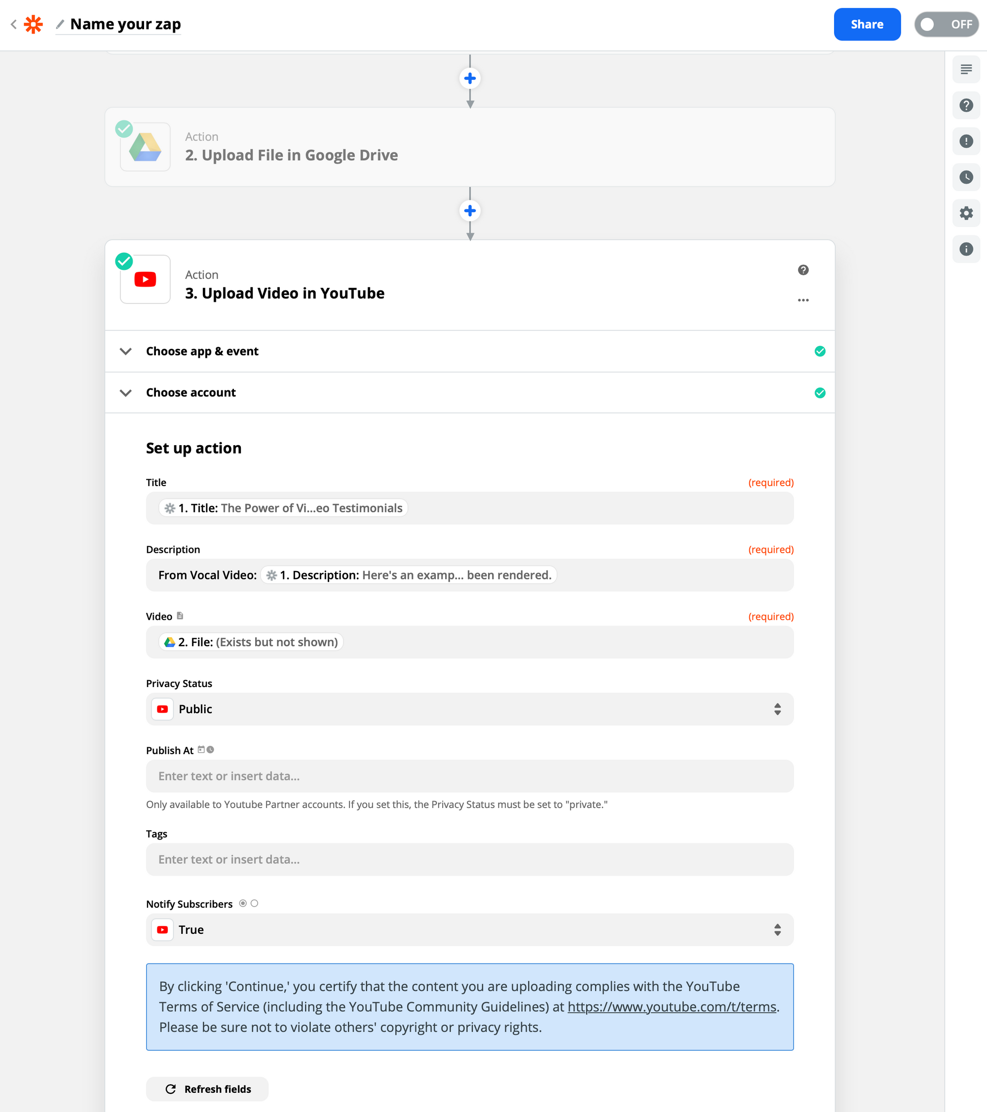The height and width of the screenshot is (1112, 987).
Task: Open the Notify Subscribers dropdown showing True
Action: pos(469,930)
